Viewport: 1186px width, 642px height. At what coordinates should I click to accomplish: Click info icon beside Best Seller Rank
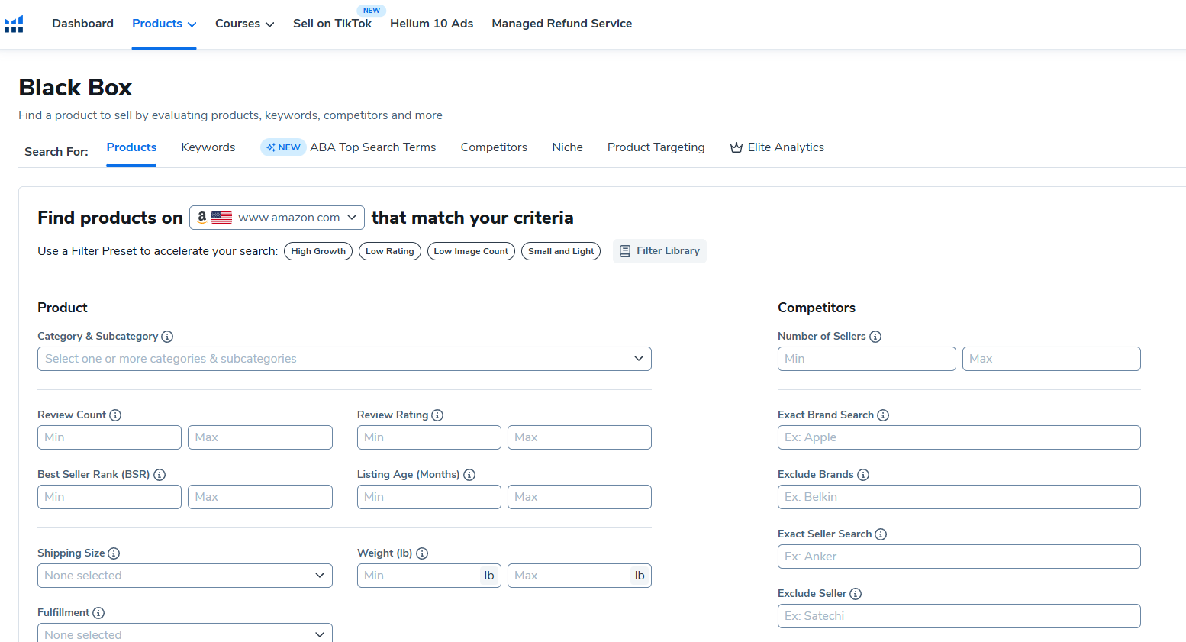160,475
